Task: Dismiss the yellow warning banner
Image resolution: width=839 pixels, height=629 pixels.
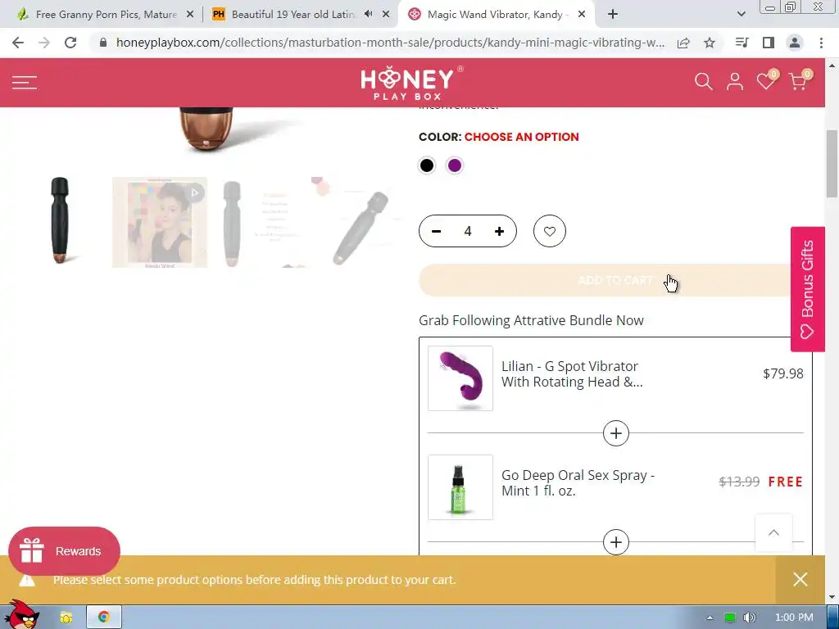Action: [x=800, y=579]
